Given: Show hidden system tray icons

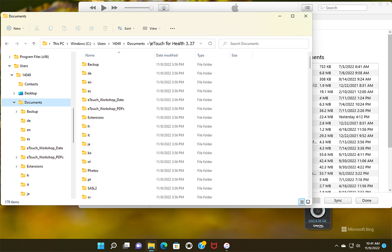Looking at the screenshot, I should point(336,246).
